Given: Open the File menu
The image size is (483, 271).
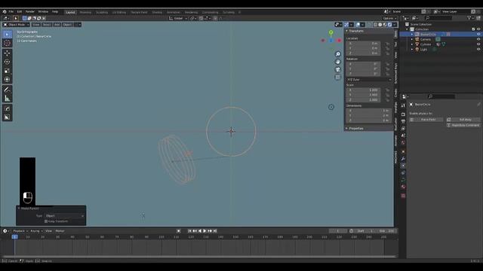Looking at the screenshot, I should pos(11,12).
